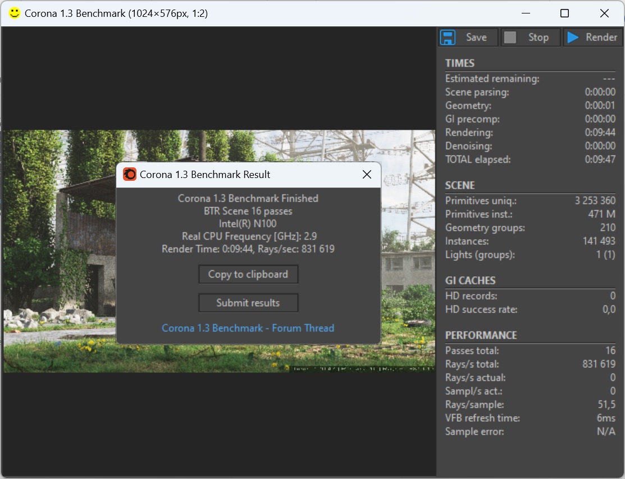Click Geometry groups value 210

(x=608, y=228)
